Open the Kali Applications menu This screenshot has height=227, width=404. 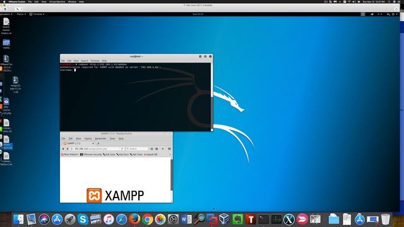(x=6, y=14)
